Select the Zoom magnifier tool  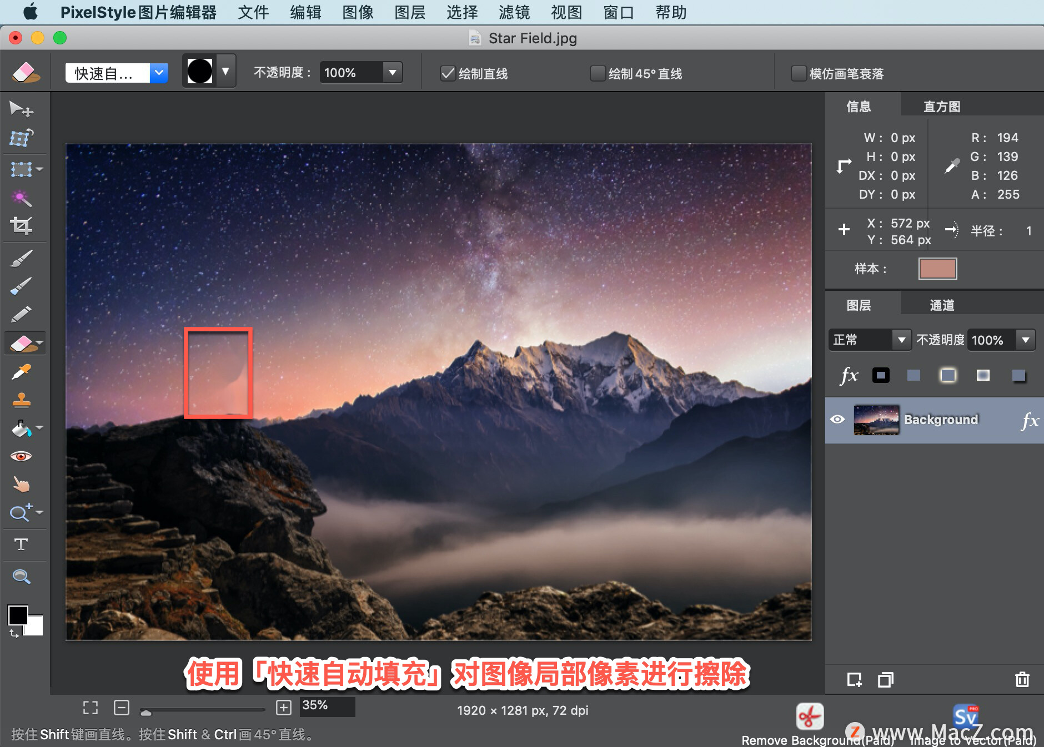(21, 577)
